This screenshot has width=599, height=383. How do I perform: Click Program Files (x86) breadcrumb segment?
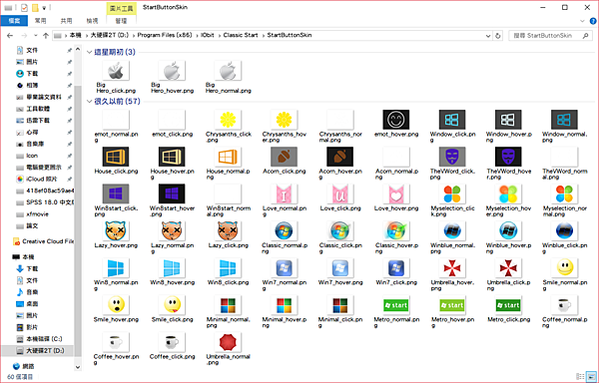(165, 35)
